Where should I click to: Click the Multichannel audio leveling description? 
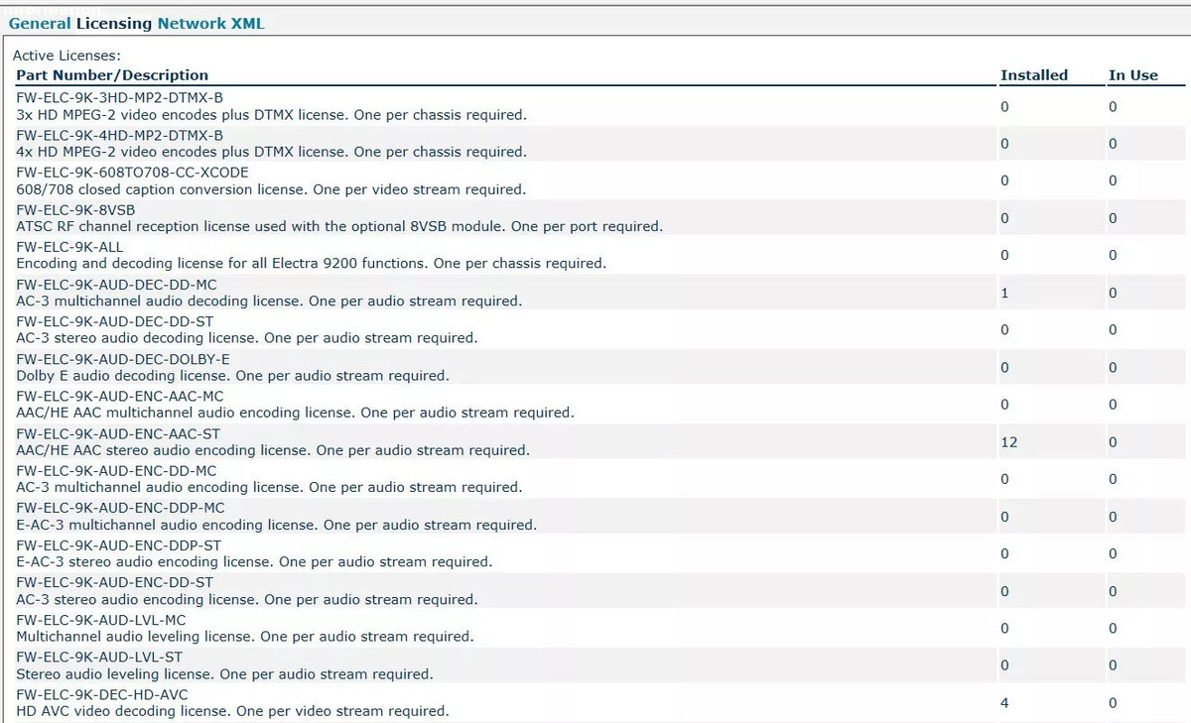(x=244, y=637)
